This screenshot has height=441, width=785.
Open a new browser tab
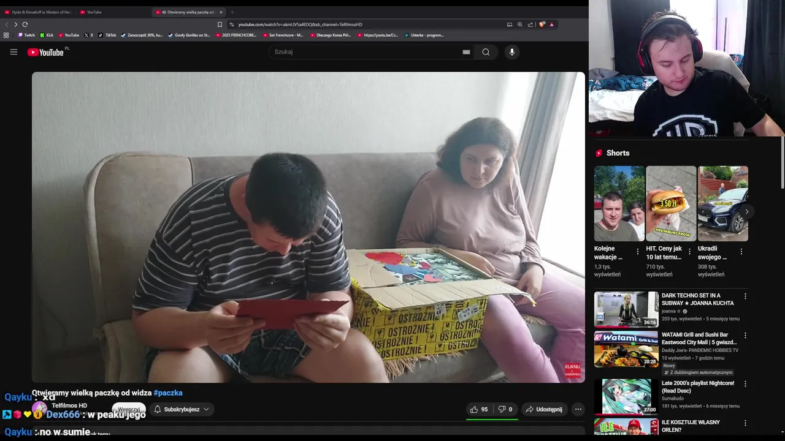coord(232,12)
